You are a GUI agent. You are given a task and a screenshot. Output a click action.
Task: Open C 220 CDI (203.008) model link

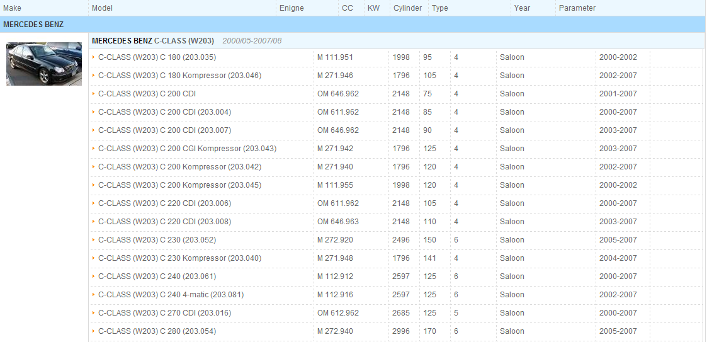[164, 222]
